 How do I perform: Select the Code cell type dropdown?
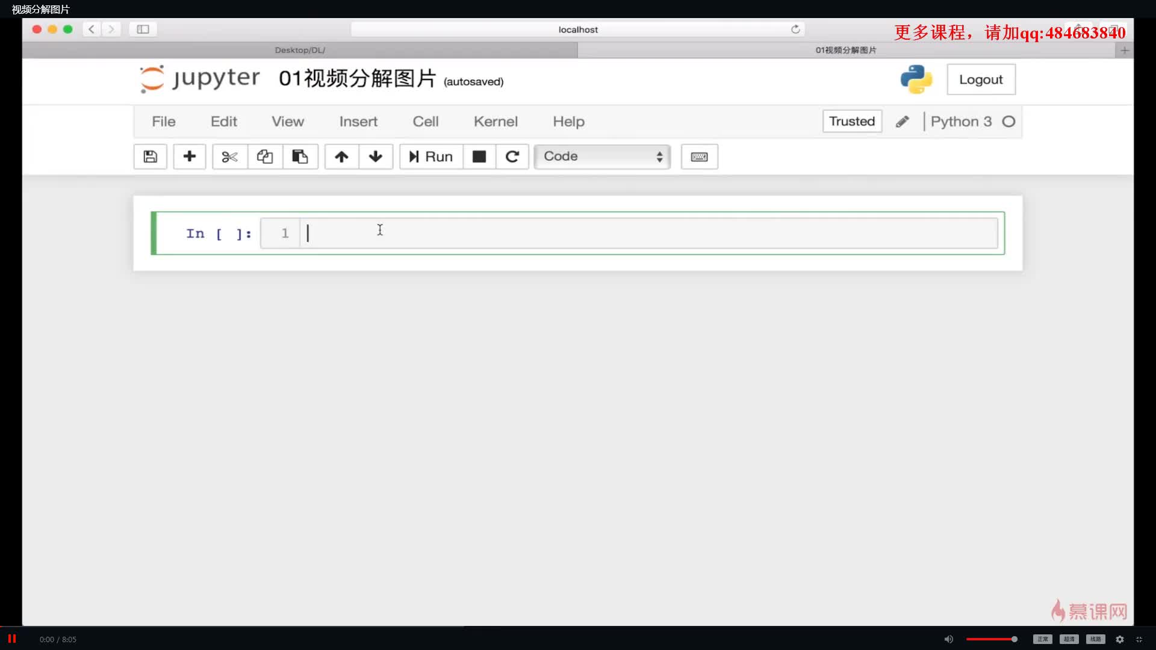tap(602, 156)
